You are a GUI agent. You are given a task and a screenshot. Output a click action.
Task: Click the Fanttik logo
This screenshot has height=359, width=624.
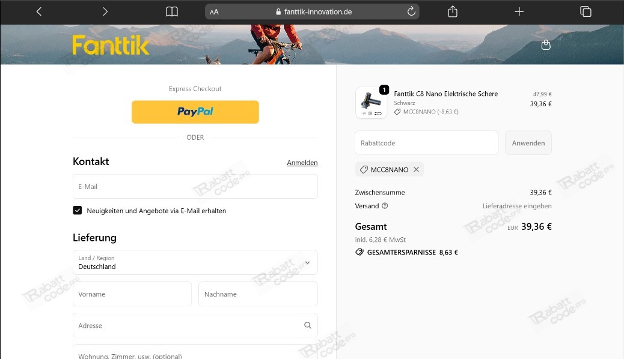pos(111,44)
